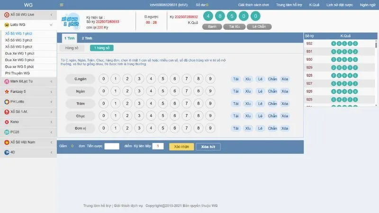Click the Tiền cược bet amount field
Viewport: 379px width, 213px height.
(x=112, y=147)
